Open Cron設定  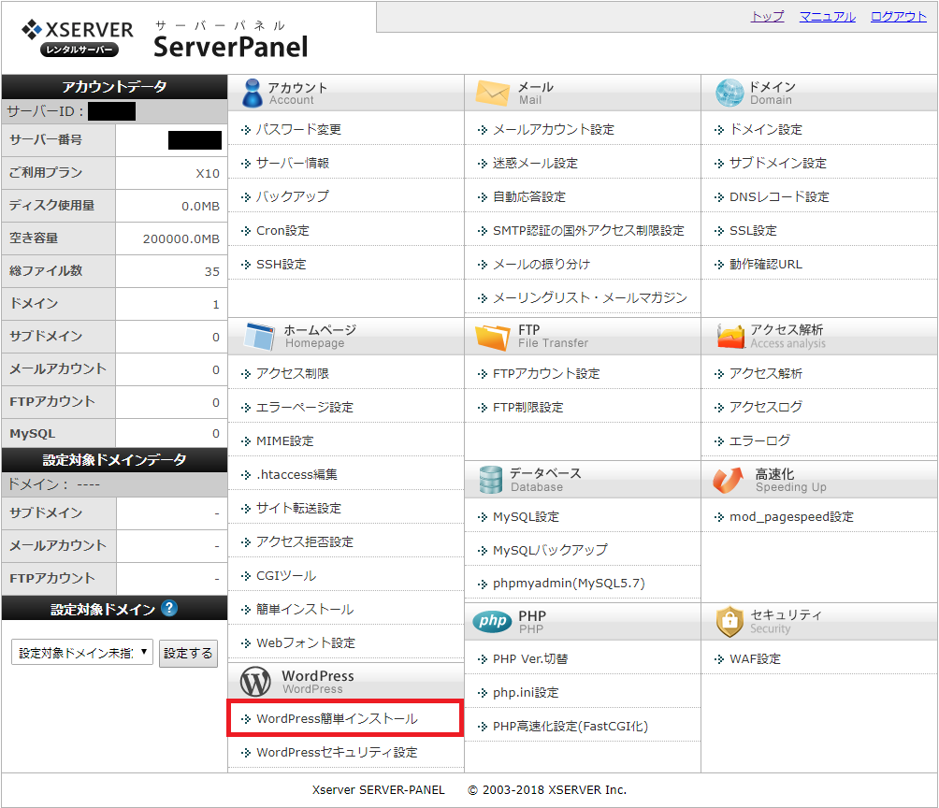(282, 231)
